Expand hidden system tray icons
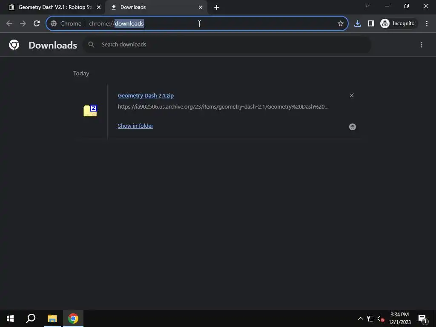Viewport: 436px width, 327px height. pyautogui.click(x=360, y=318)
